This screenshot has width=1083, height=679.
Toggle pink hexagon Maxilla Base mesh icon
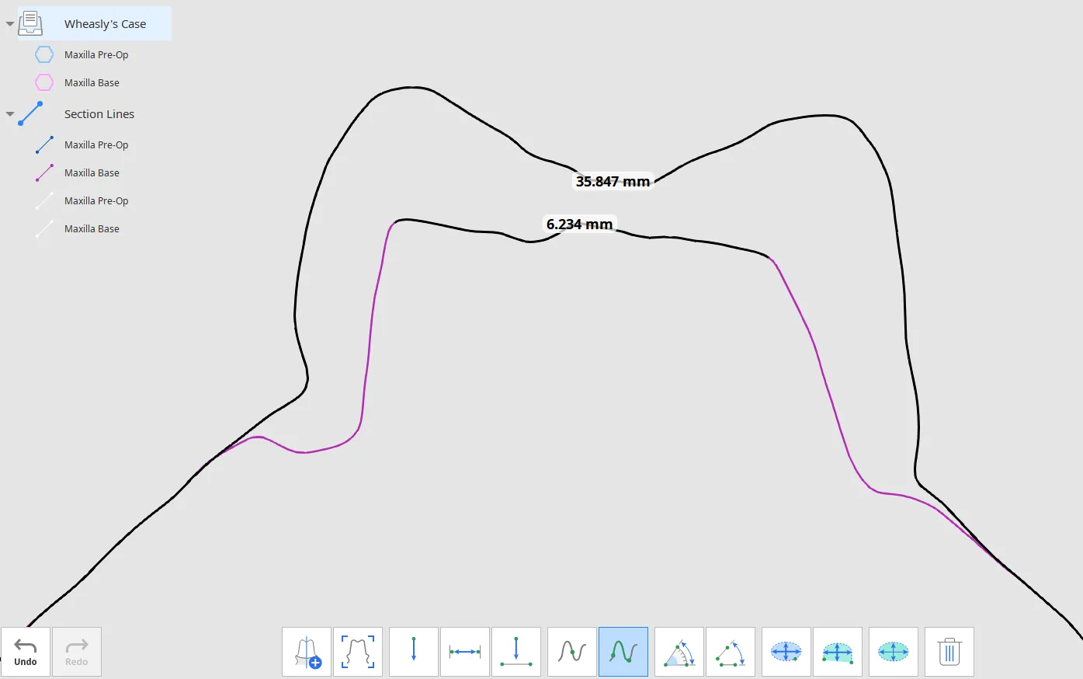pyautogui.click(x=44, y=82)
